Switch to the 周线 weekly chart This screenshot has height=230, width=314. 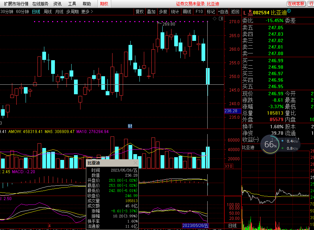coord(48,12)
